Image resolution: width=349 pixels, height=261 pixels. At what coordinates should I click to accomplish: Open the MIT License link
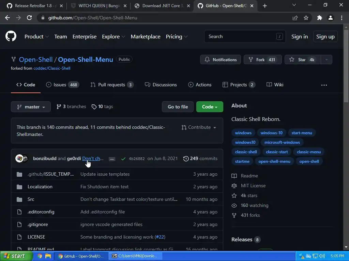248,186
